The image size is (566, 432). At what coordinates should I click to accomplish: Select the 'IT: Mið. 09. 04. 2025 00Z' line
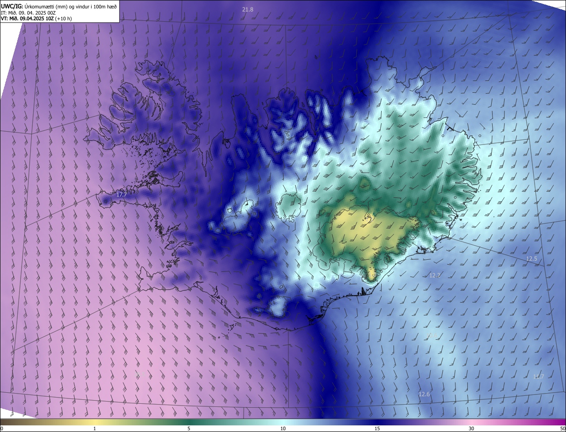pos(28,12)
